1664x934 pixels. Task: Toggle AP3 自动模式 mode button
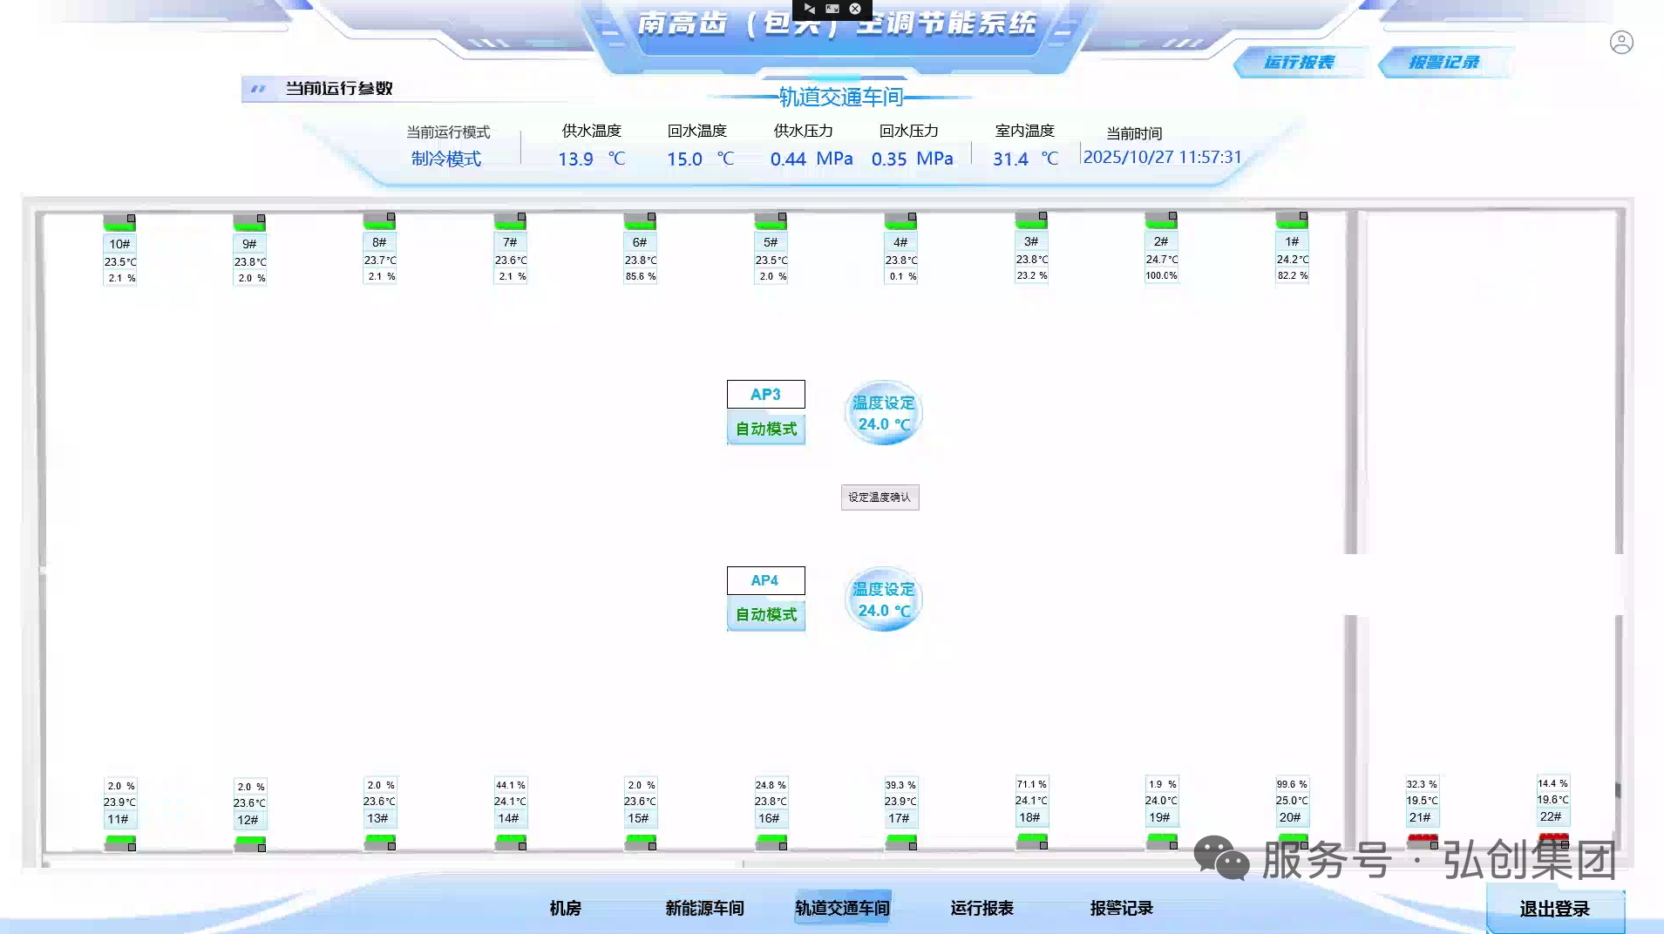coord(765,429)
